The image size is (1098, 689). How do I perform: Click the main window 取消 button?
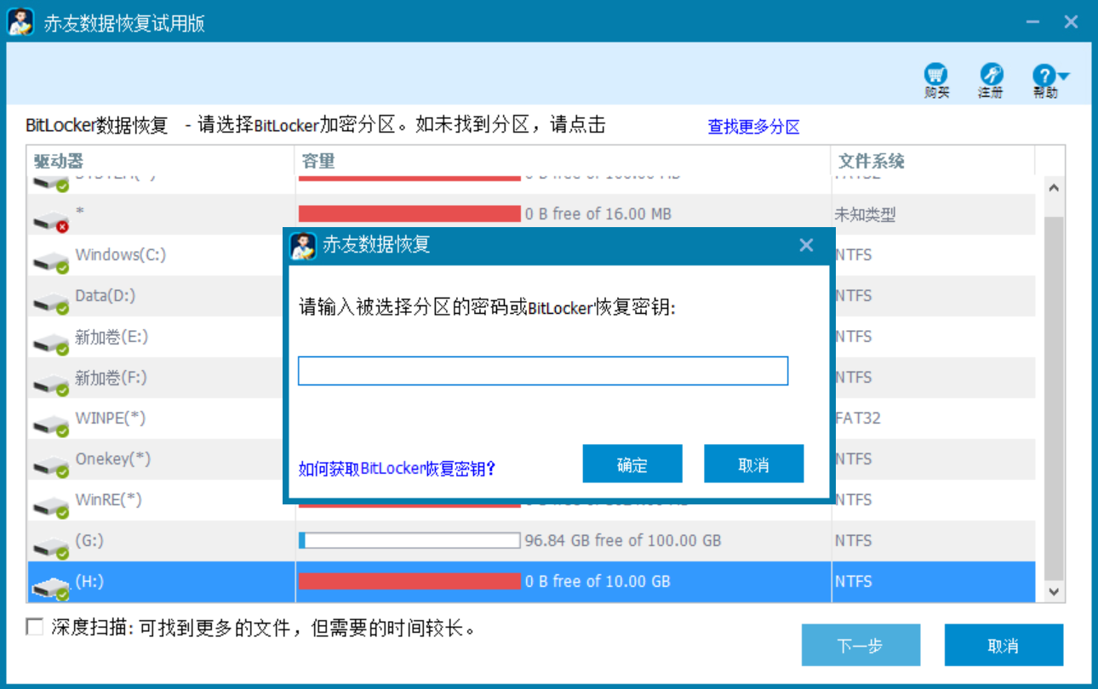1004,645
